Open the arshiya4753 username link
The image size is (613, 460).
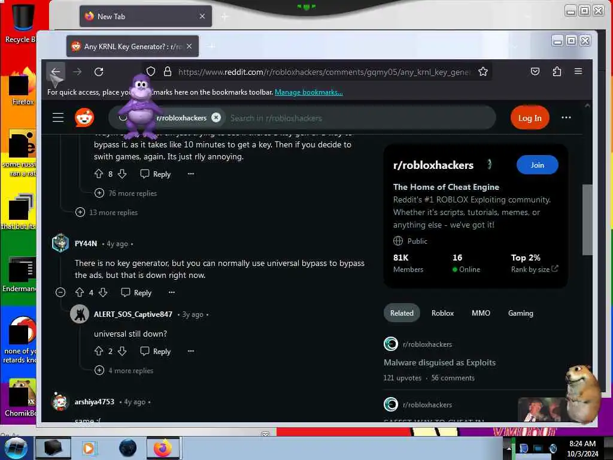tap(94, 402)
